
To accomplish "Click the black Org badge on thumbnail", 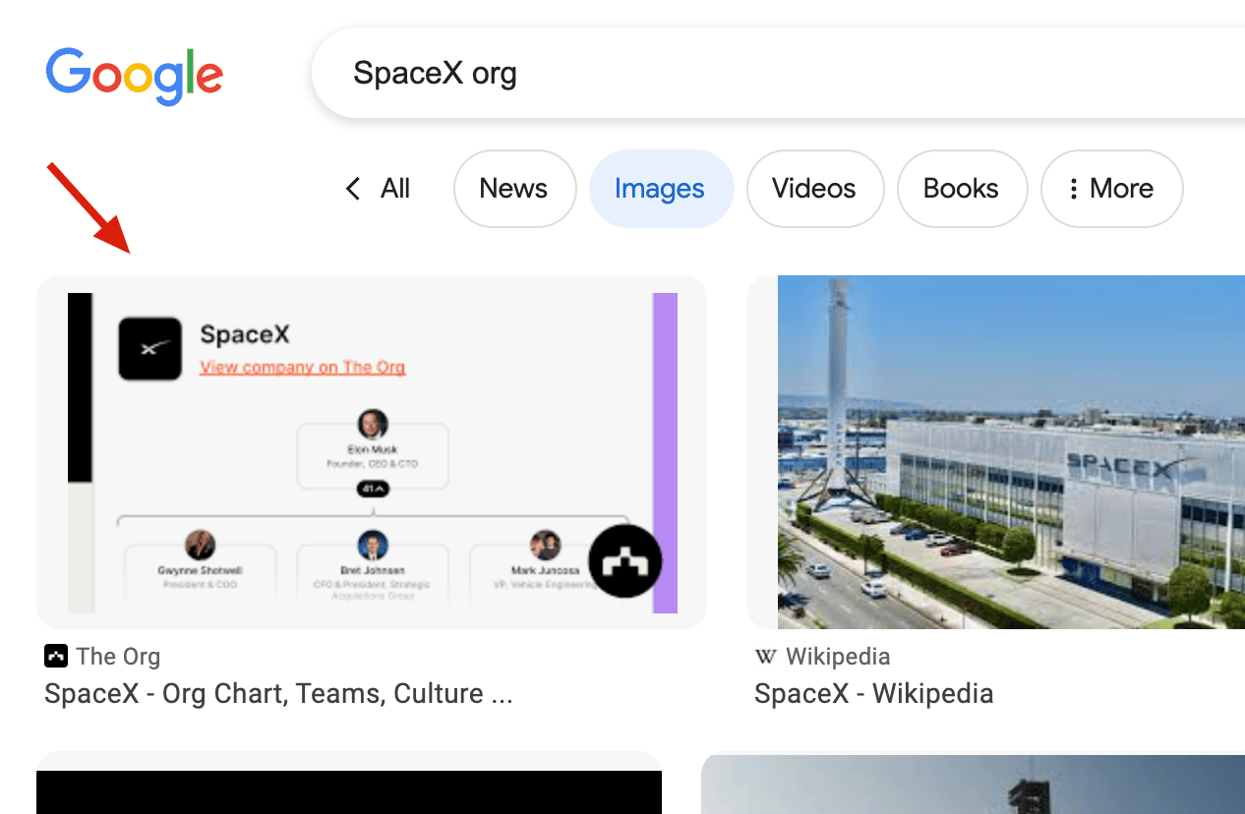I will tap(624, 561).
